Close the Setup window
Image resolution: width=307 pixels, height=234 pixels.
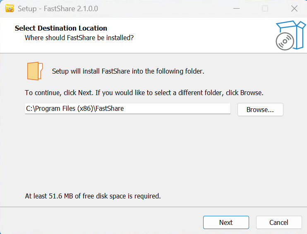pos(294,9)
